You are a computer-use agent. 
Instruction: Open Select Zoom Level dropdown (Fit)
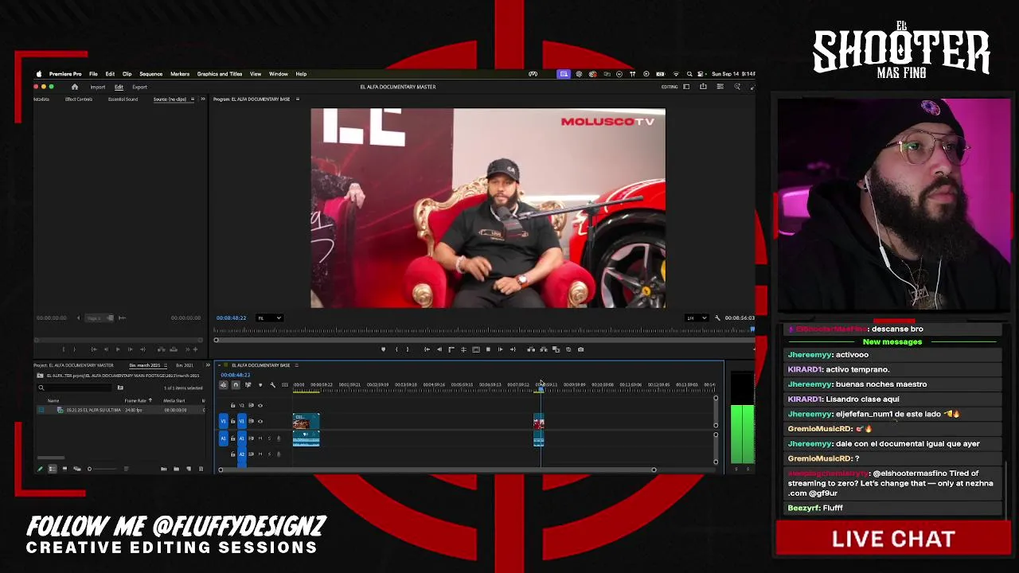(269, 318)
